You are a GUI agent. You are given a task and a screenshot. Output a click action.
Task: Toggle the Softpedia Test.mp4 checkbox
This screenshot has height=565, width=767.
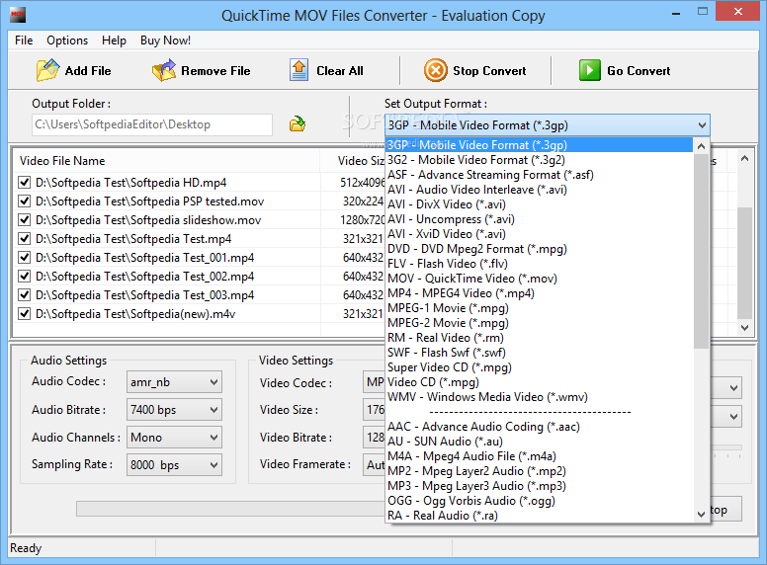pyautogui.click(x=24, y=238)
